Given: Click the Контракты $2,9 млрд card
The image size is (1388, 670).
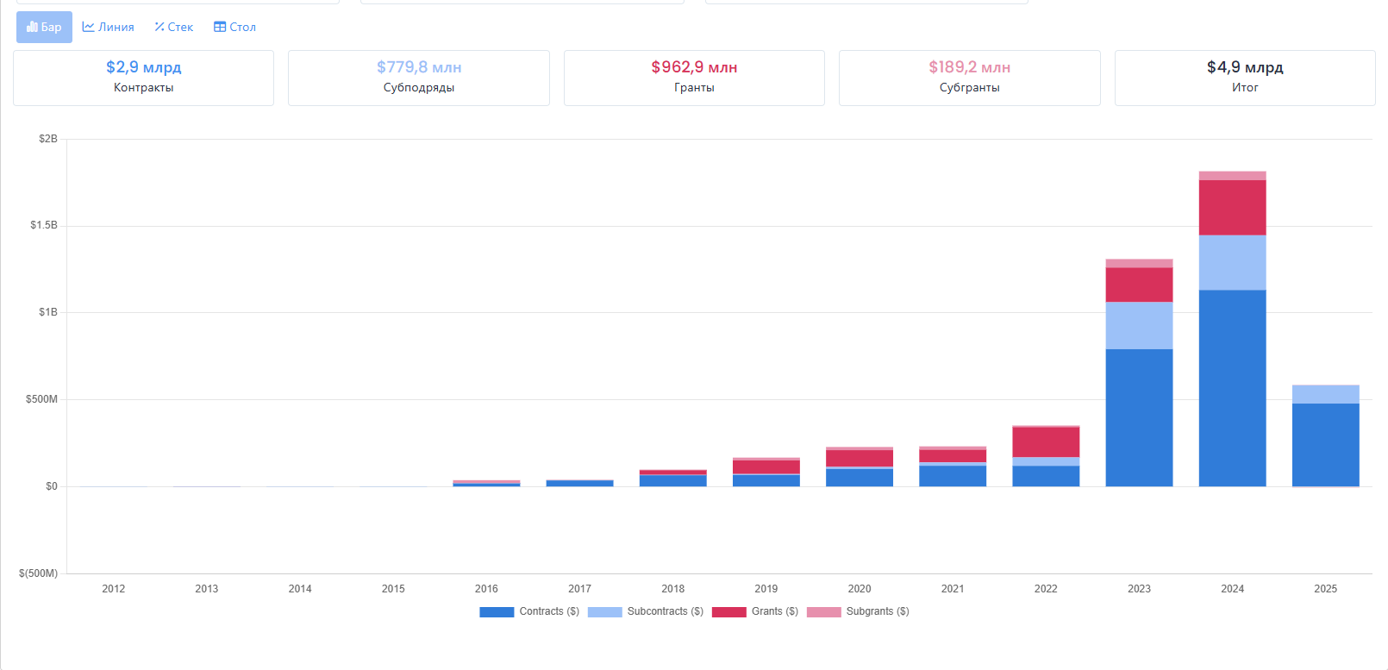Looking at the screenshot, I should [x=143, y=78].
